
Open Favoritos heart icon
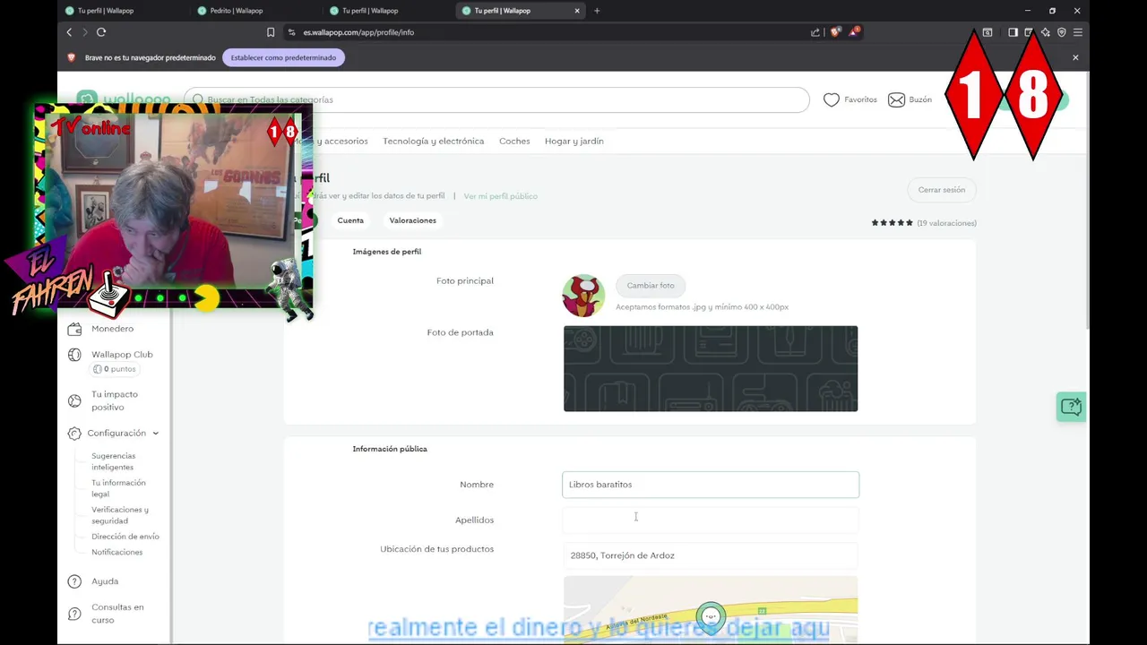coord(832,99)
